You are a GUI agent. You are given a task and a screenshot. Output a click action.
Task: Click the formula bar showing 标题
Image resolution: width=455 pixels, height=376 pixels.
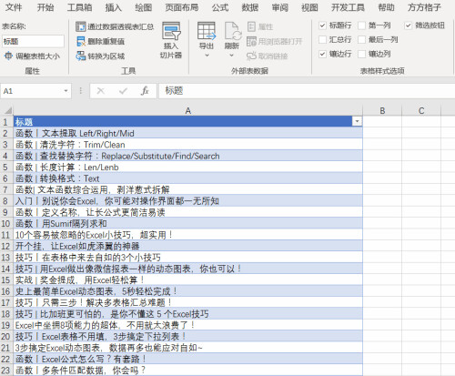click(307, 91)
